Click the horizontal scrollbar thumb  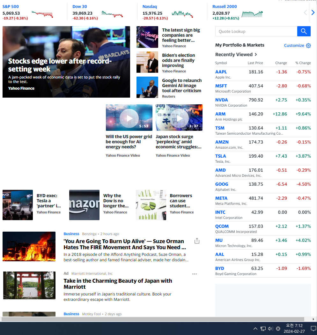point(153,319)
